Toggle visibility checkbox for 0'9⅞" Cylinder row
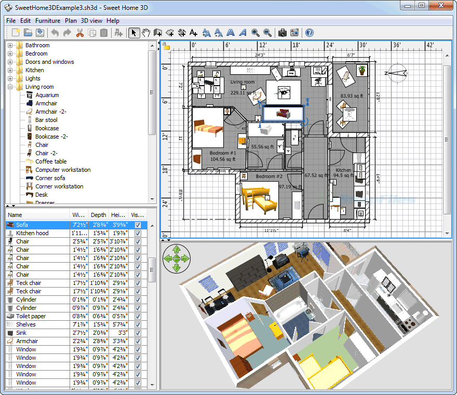Image resolution: width=457 pixels, height=395 pixels. tap(138, 308)
